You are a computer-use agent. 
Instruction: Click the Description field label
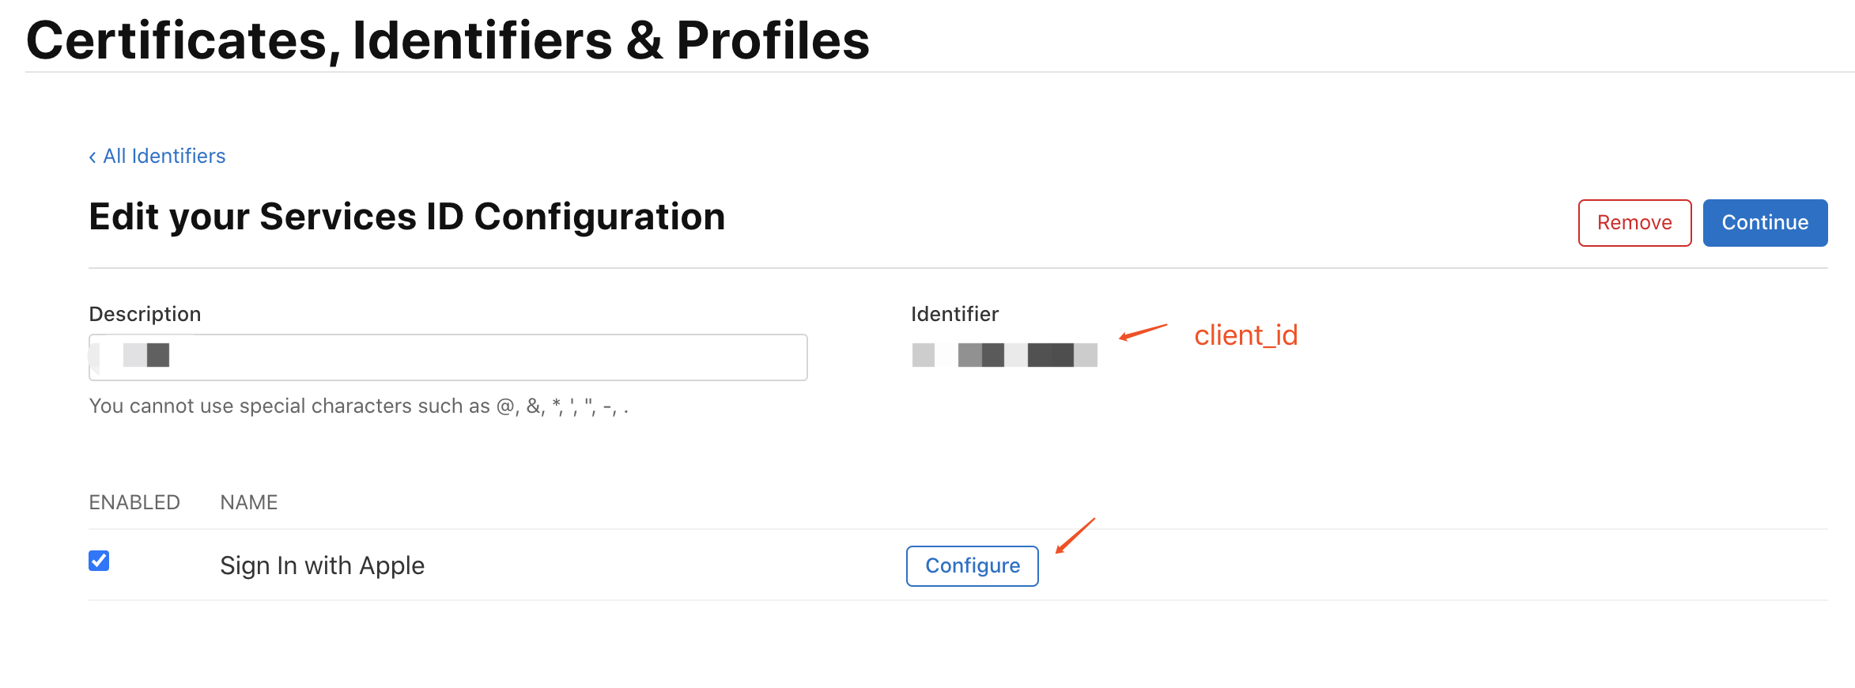coord(145,314)
